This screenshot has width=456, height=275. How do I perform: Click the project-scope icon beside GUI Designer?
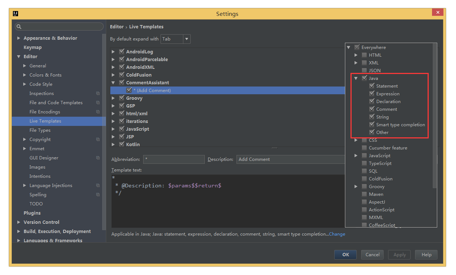point(98,158)
